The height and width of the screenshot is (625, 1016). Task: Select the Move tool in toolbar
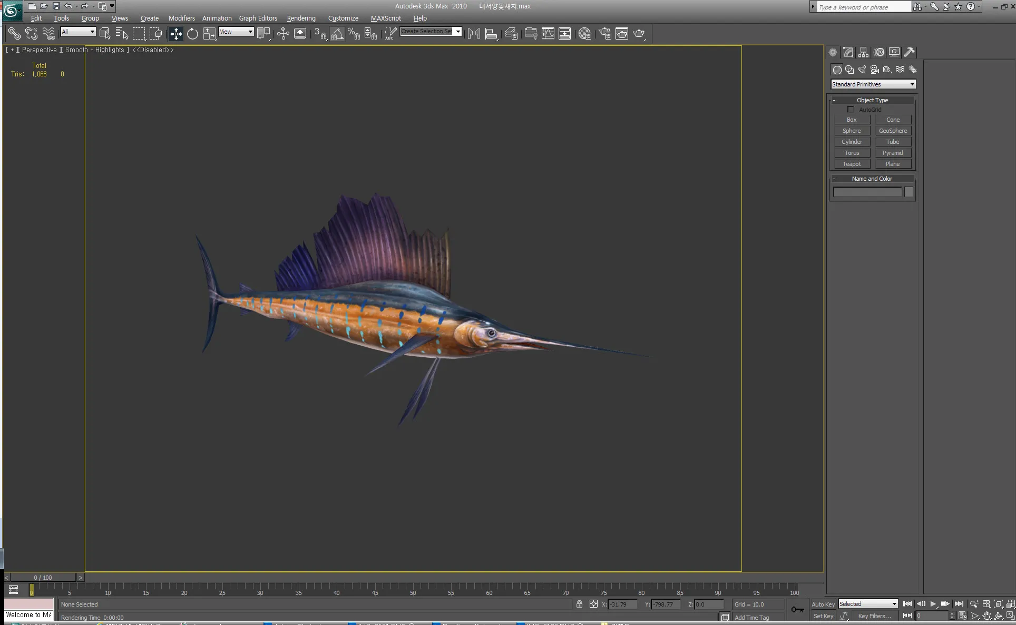(x=175, y=34)
